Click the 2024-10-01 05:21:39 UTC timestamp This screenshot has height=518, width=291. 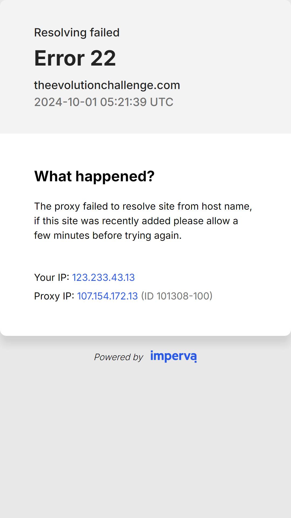click(104, 102)
